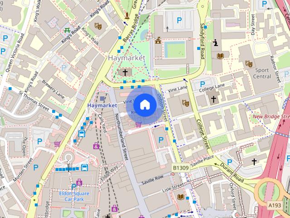Screen dimensions: 290x218
Task: Select the theatre icon beside Dobson Street
Action: (185, 103)
